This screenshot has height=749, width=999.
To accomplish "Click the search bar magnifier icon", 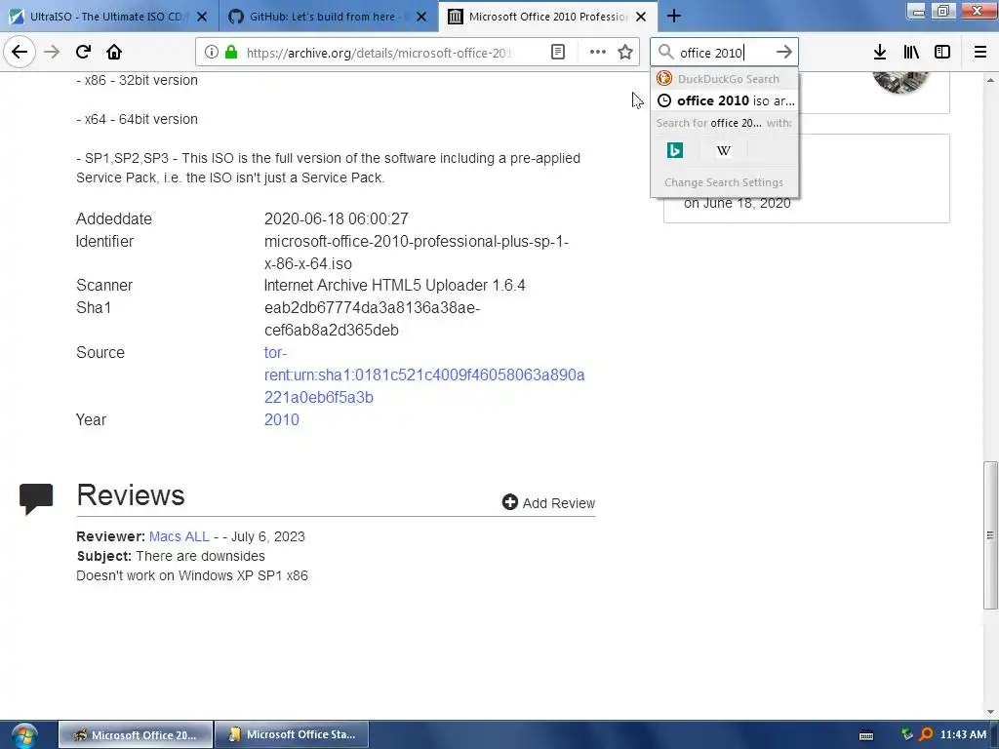I will click(665, 53).
